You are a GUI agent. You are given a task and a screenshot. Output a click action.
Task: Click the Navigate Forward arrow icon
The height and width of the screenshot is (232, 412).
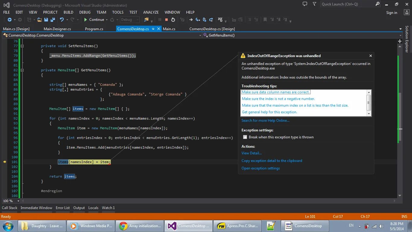point(20,20)
